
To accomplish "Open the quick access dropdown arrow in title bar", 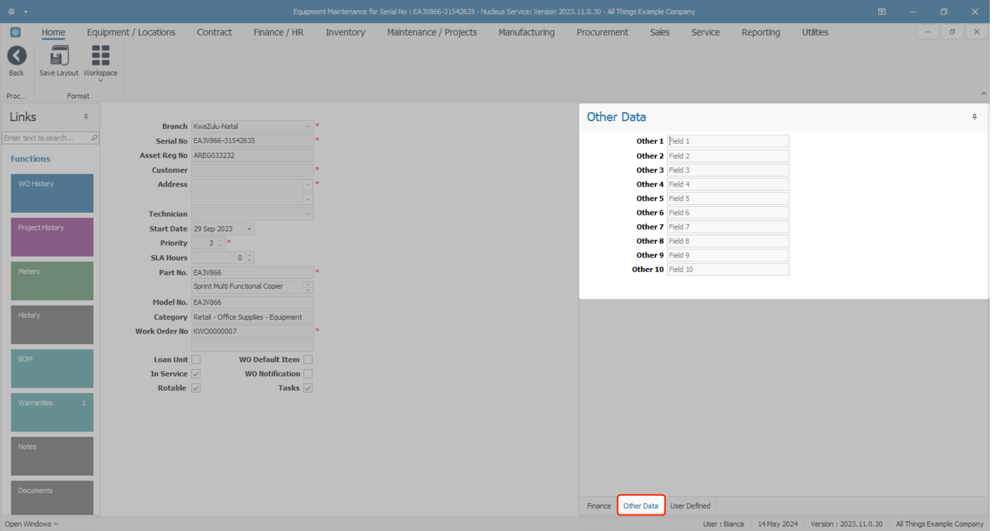I will tap(26, 12).
